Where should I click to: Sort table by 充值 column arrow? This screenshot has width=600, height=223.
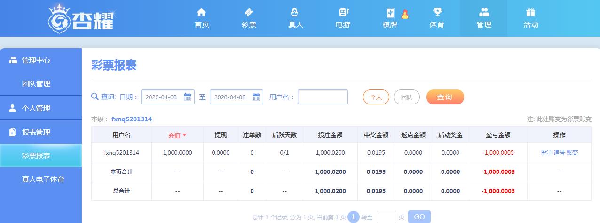[x=185, y=135]
